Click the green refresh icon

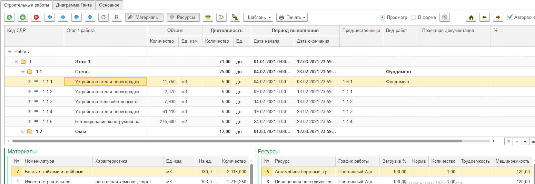coord(103,17)
